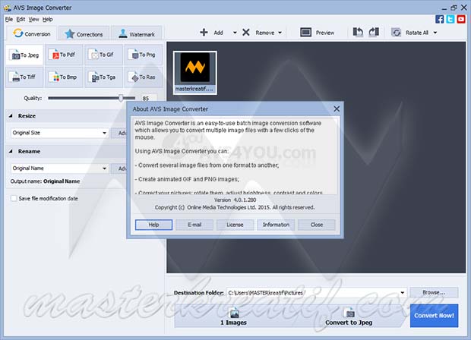Click the Rotate All icon
The width and height of the screenshot is (471, 340).
tap(397, 33)
